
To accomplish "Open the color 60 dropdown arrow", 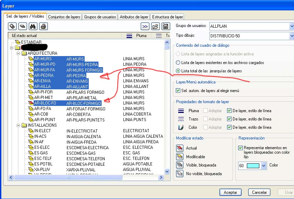I will coord(263,165).
